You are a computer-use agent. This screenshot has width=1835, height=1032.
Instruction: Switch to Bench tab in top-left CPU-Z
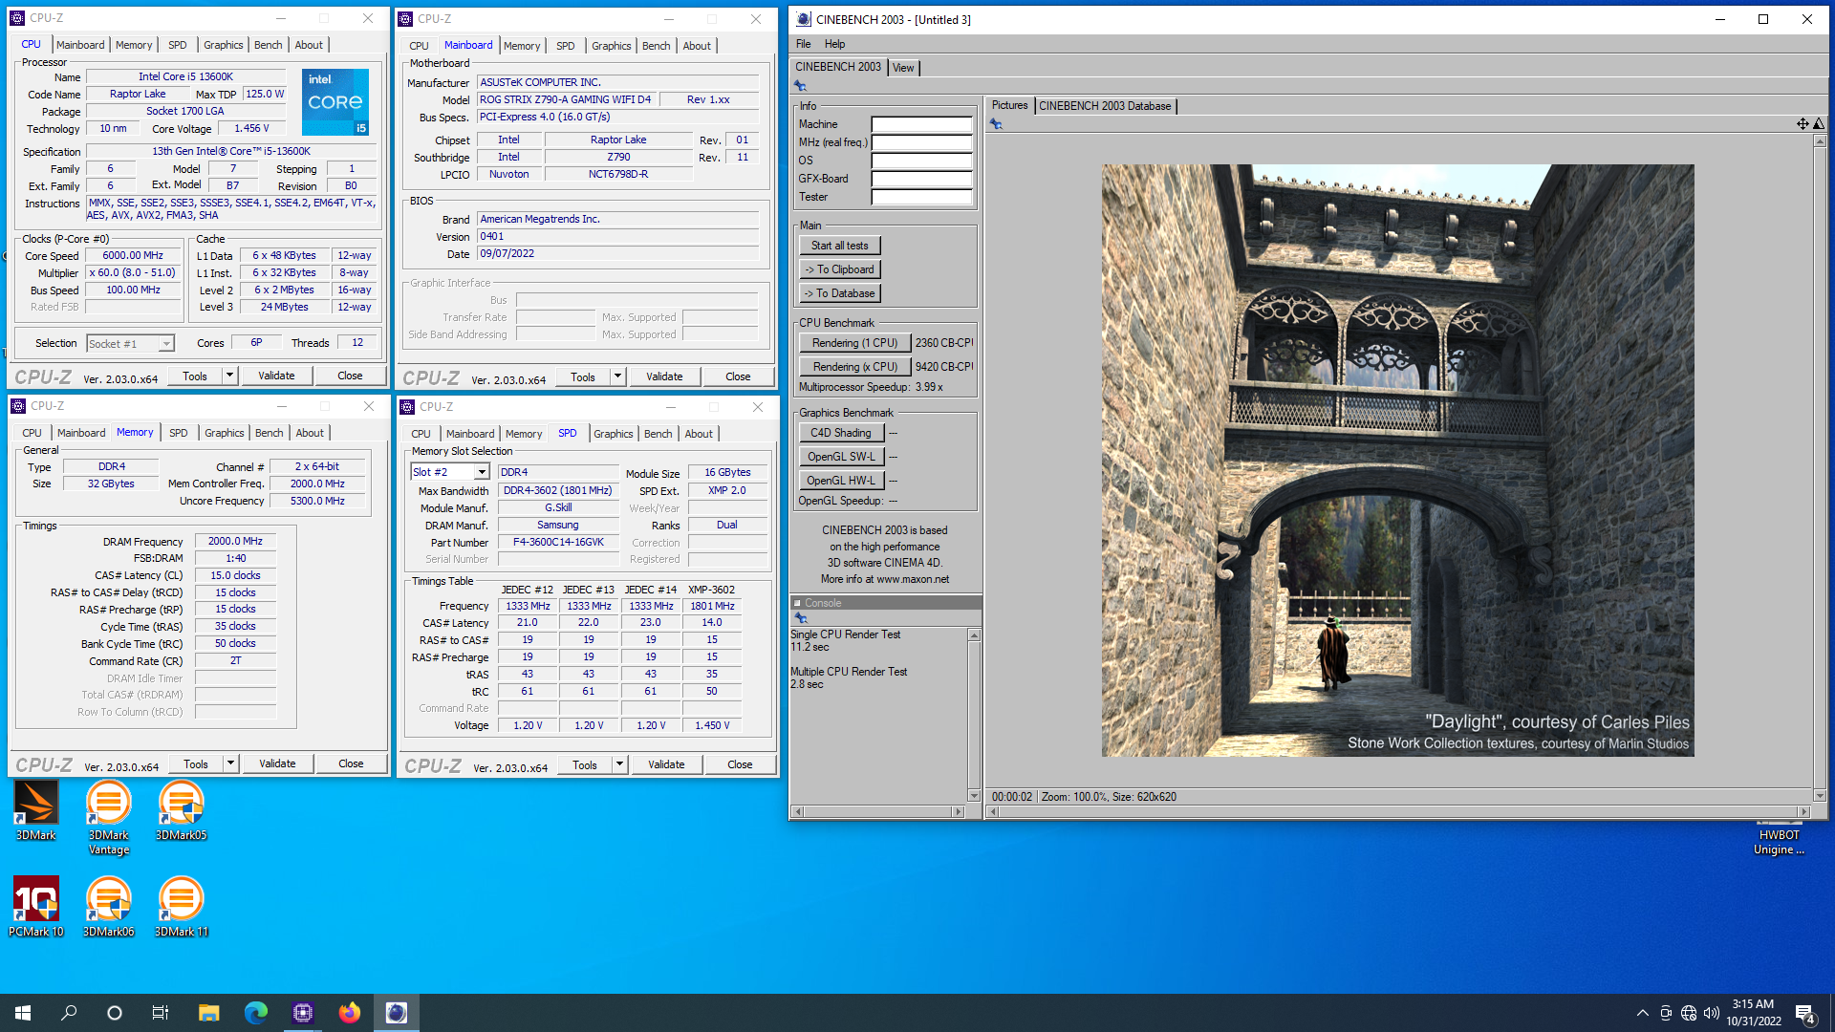pos(268,45)
